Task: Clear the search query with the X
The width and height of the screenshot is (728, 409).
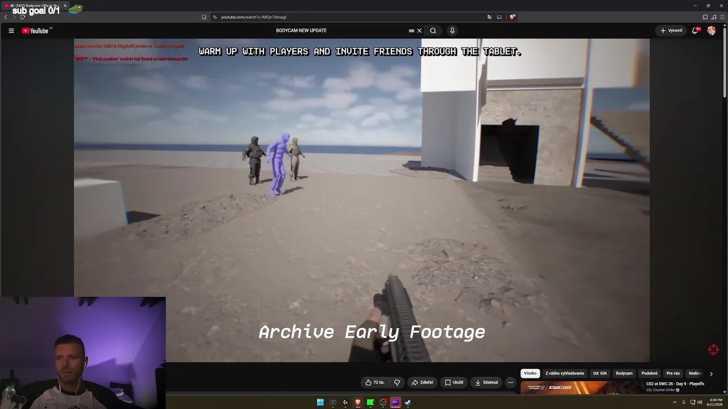Action: click(x=419, y=31)
